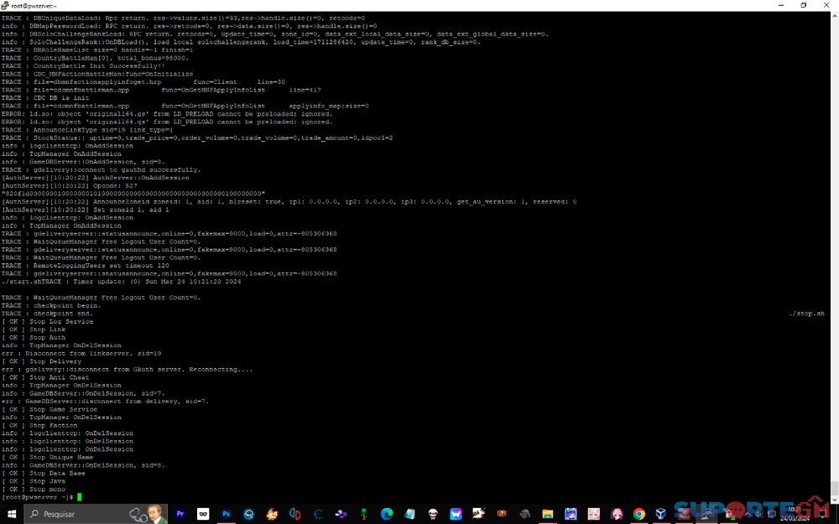Viewport: 839px width, 524px height.
Task: Launch VirtualBox from the taskbar
Action: click(x=662, y=514)
